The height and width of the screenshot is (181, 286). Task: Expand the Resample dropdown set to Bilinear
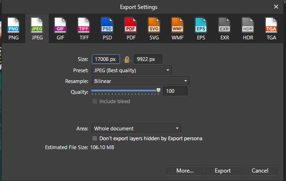141,81
